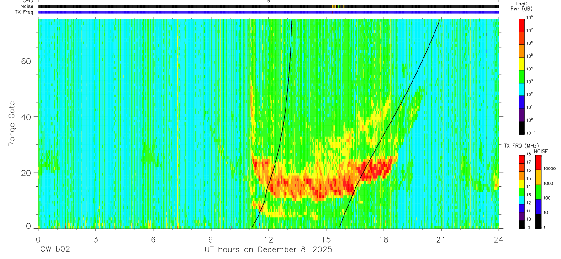The image size is (561, 259).
Task: Click the x-axis tick label "12"
Action: click(x=268, y=239)
